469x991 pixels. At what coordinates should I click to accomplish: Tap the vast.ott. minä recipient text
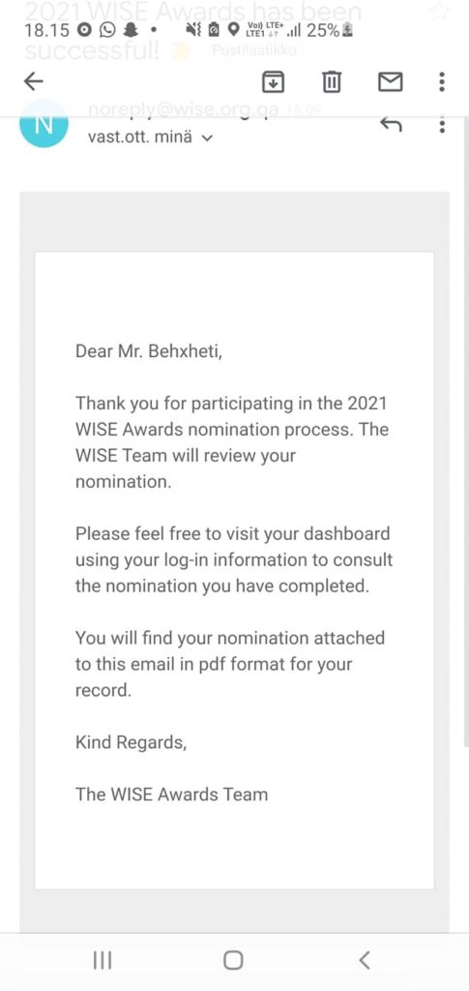click(140, 136)
